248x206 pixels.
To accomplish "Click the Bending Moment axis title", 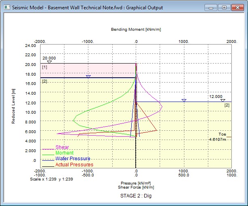I will tap(136, 30).
